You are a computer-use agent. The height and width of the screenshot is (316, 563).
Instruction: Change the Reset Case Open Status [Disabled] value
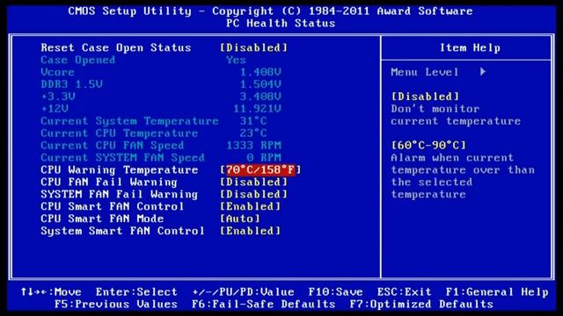click(x=254, y=47)
